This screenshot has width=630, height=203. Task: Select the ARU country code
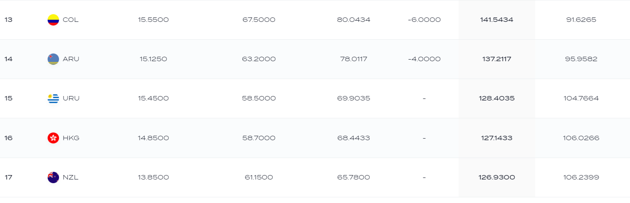71,59
